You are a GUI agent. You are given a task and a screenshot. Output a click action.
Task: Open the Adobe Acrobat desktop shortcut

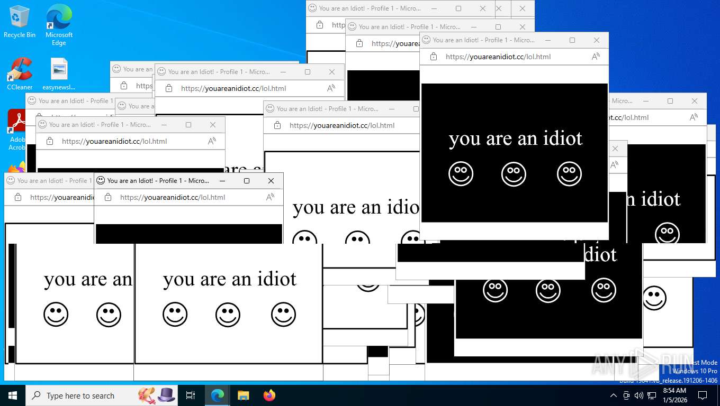point(17,130)
